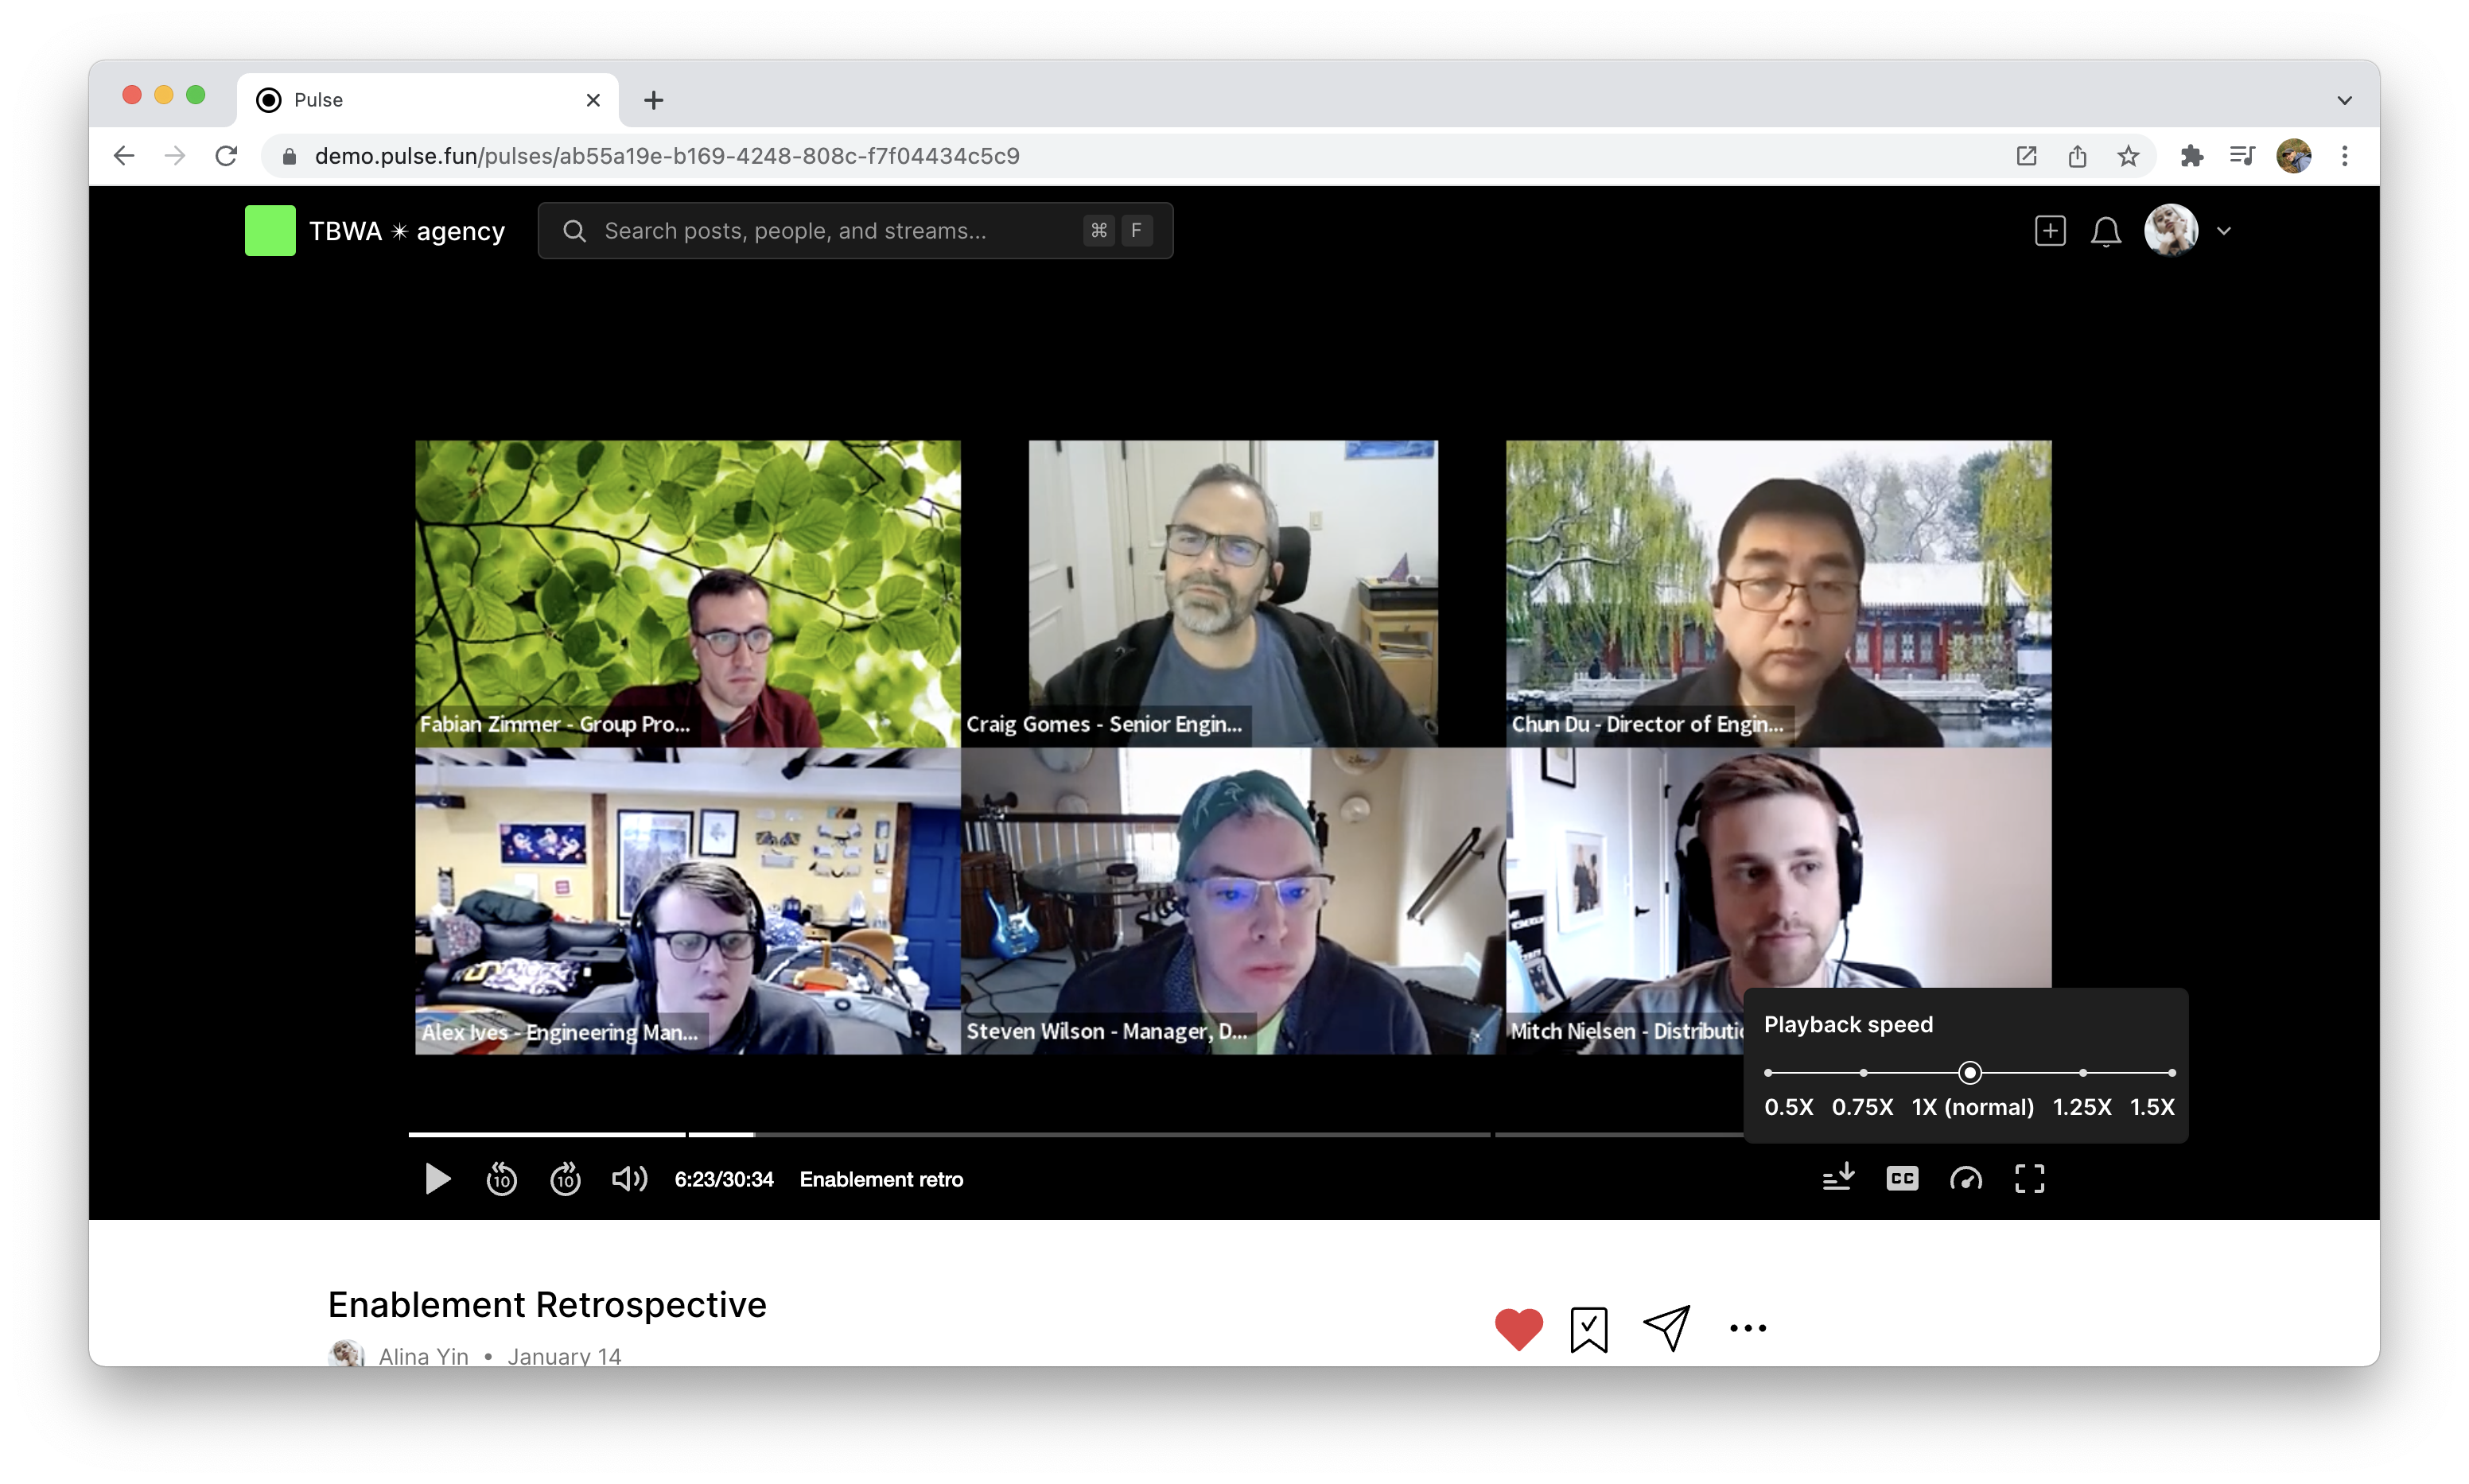Create new post with plus icon
The image size is (2469, 1484).
(2050, 231)
